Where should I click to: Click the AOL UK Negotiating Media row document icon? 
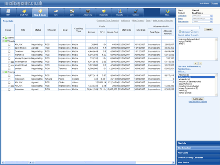click(9, 45)
